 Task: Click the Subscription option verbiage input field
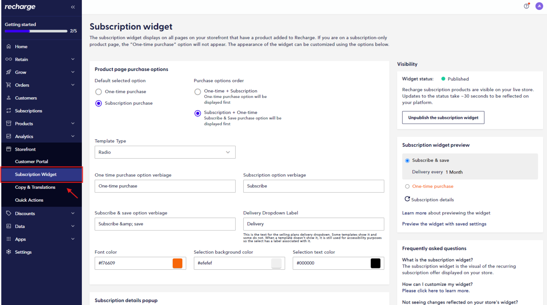pos(313,186)
